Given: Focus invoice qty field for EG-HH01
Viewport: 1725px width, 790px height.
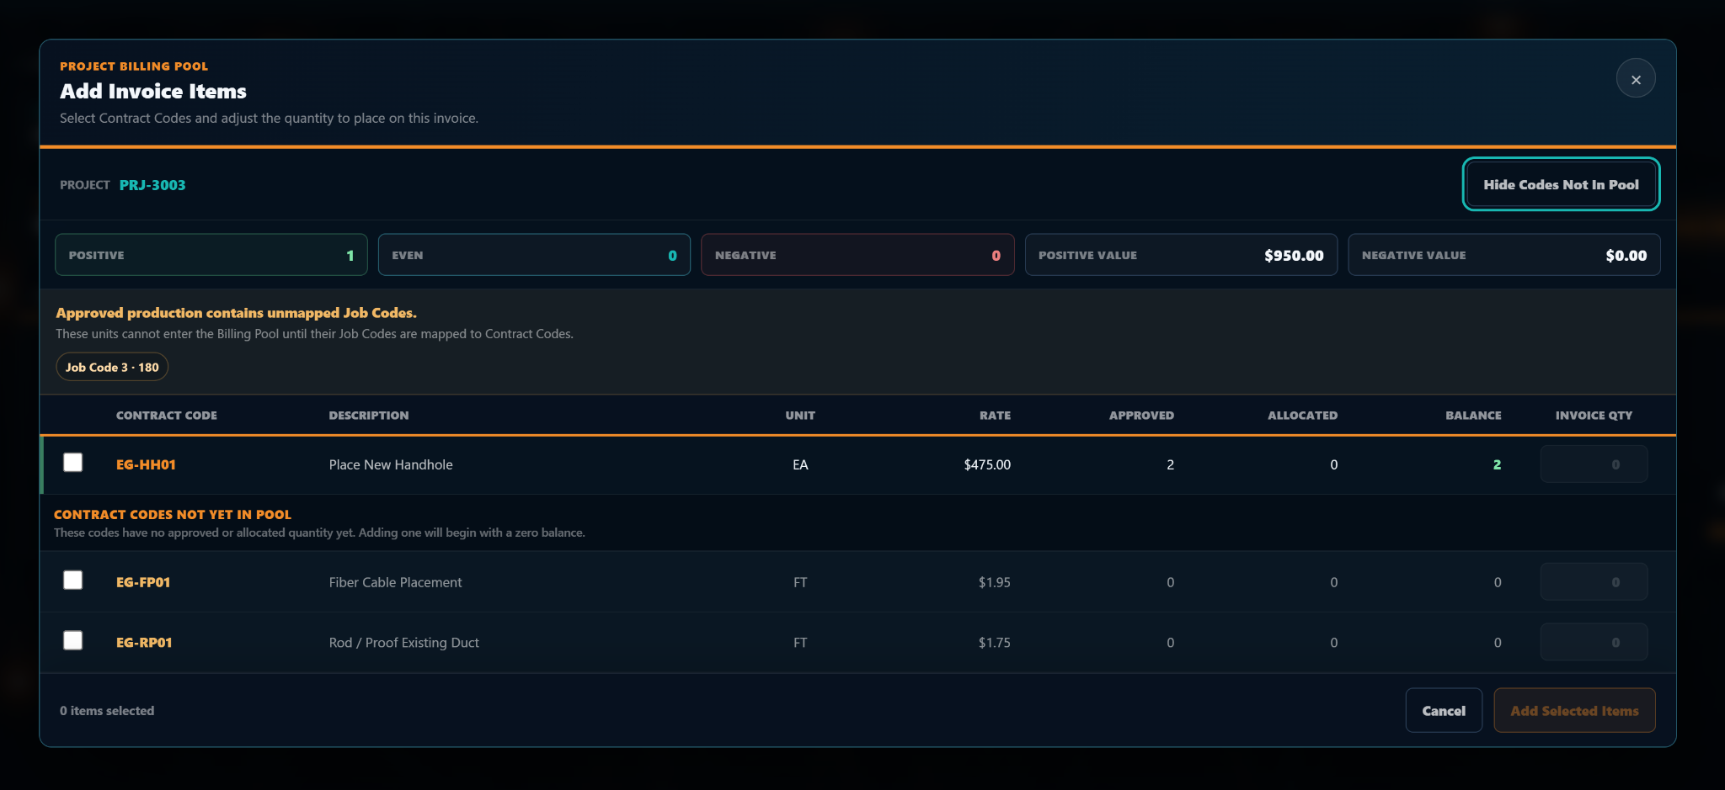Looking at the screenshot, I should 1594,464.
